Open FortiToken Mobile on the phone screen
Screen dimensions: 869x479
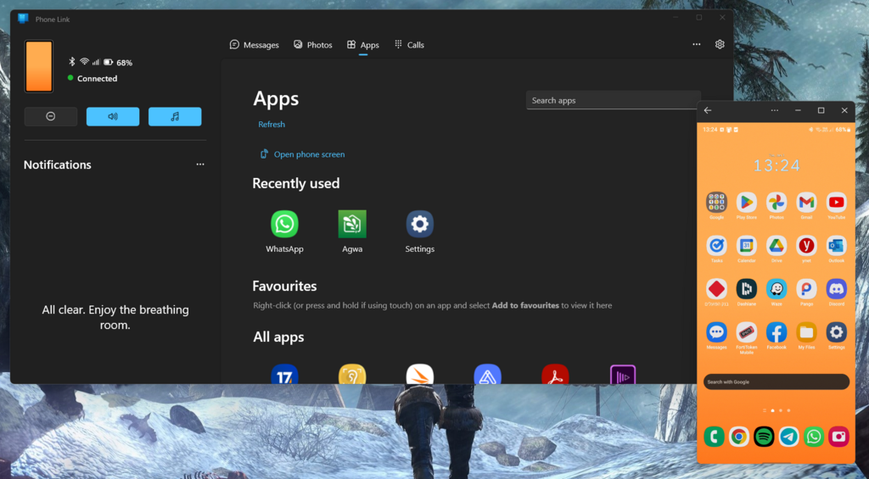pos(747,332)
